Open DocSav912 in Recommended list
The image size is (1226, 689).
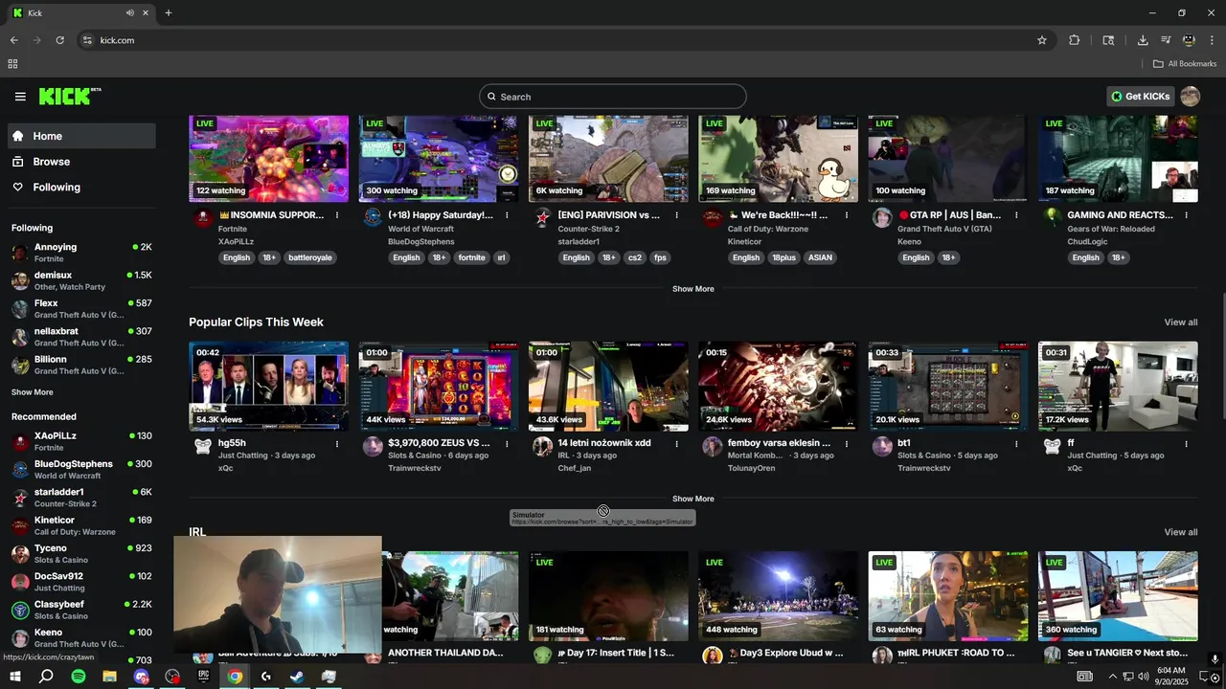pyautogui.click(x=81, y=582)
